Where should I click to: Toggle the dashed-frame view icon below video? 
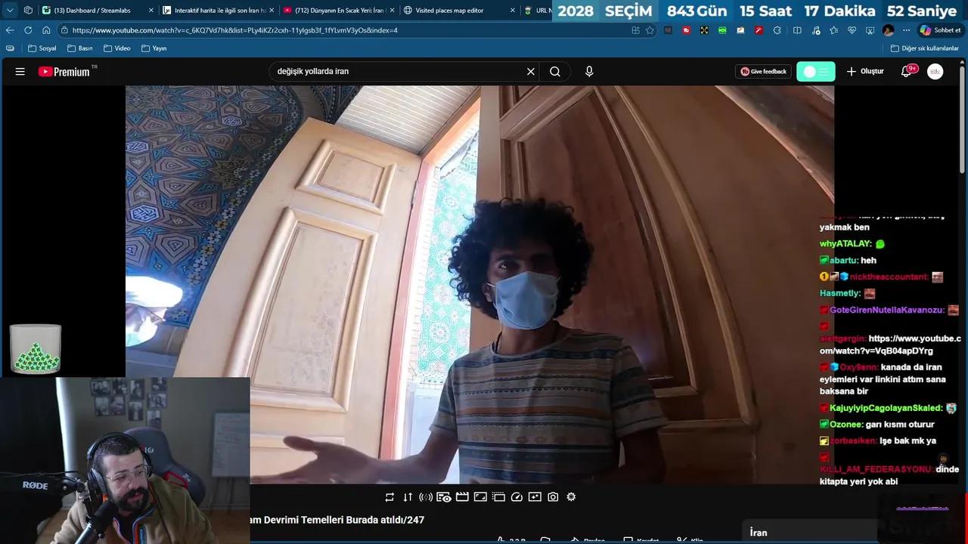(498, 497)
